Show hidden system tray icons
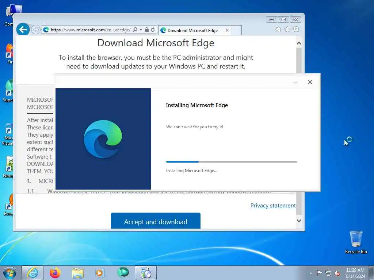 pos(310,273)
